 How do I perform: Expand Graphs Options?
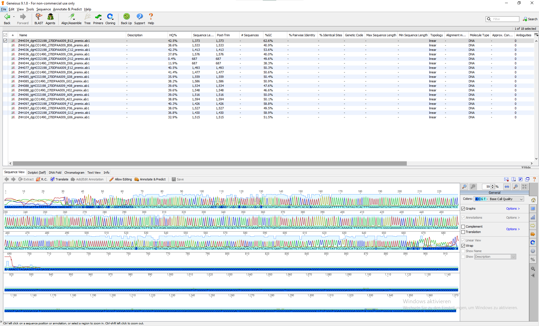tap(513, 209)
